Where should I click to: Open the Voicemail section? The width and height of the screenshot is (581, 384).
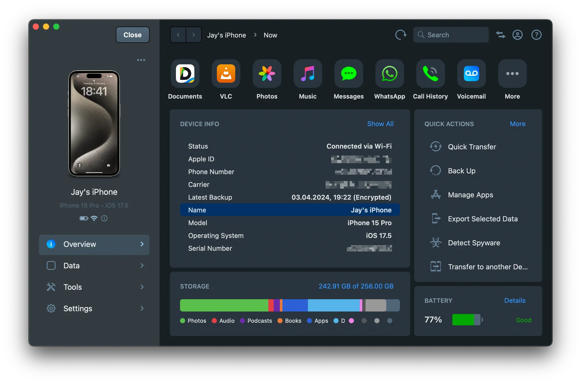click(471, 74)
